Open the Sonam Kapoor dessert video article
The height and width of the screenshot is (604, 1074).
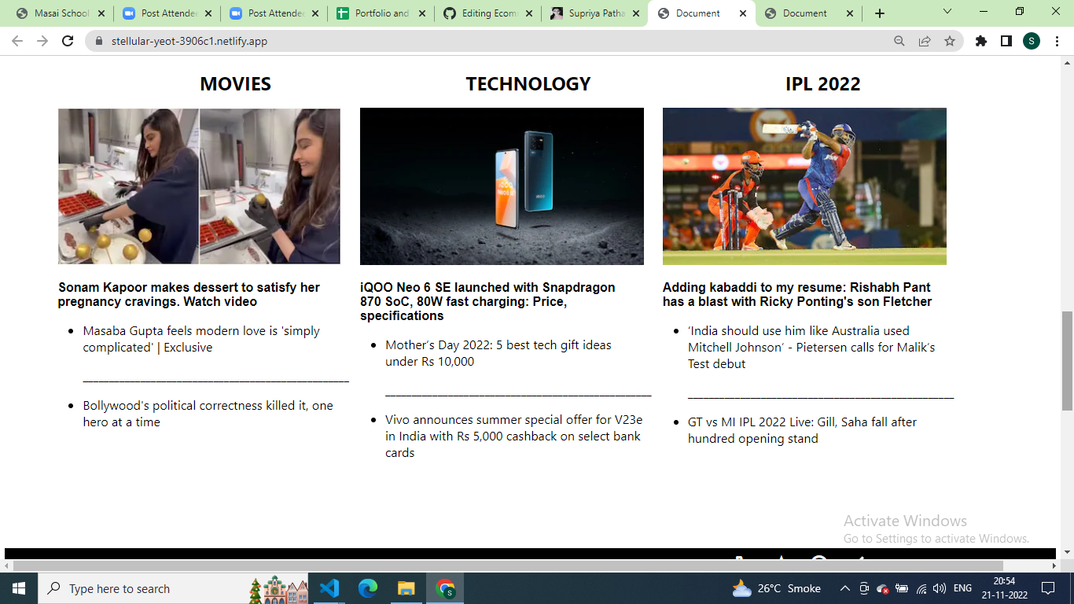coord(187,296)
